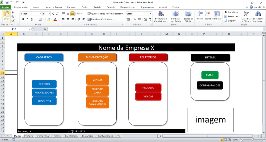Click the Colar paste icon

(6, 14)
